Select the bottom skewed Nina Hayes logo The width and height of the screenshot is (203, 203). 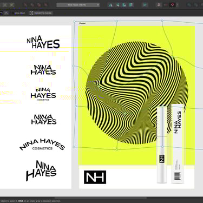(41, 171)
